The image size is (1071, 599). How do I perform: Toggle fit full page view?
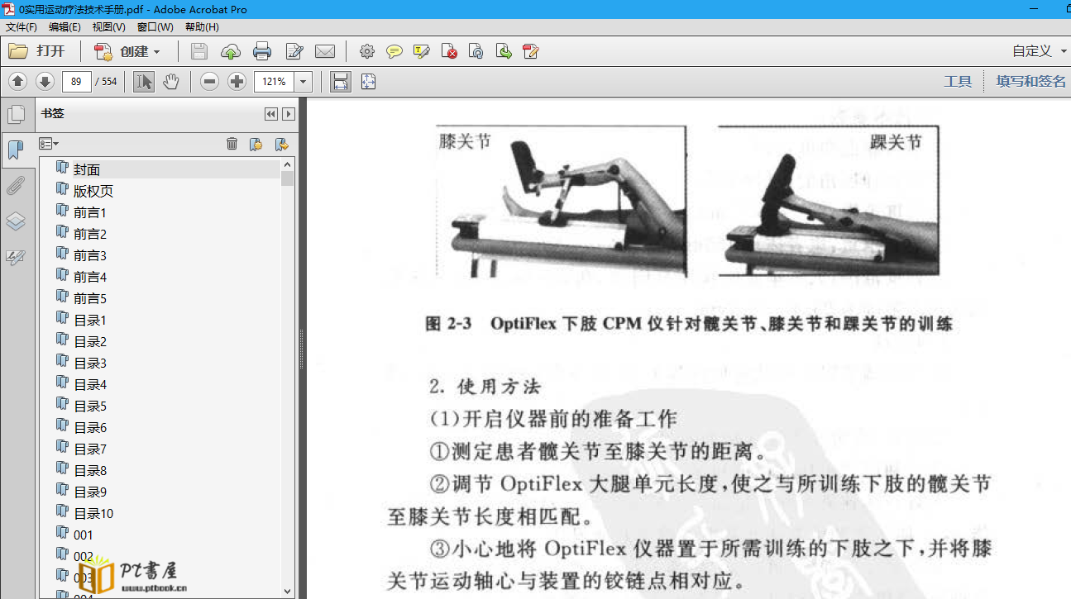click(368, 81)
